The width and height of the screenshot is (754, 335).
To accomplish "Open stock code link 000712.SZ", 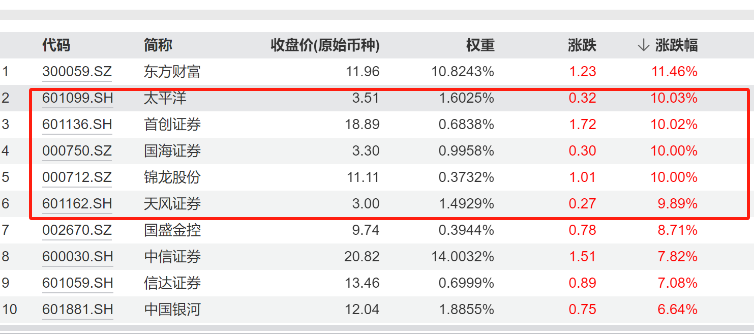I will point(77,177).
